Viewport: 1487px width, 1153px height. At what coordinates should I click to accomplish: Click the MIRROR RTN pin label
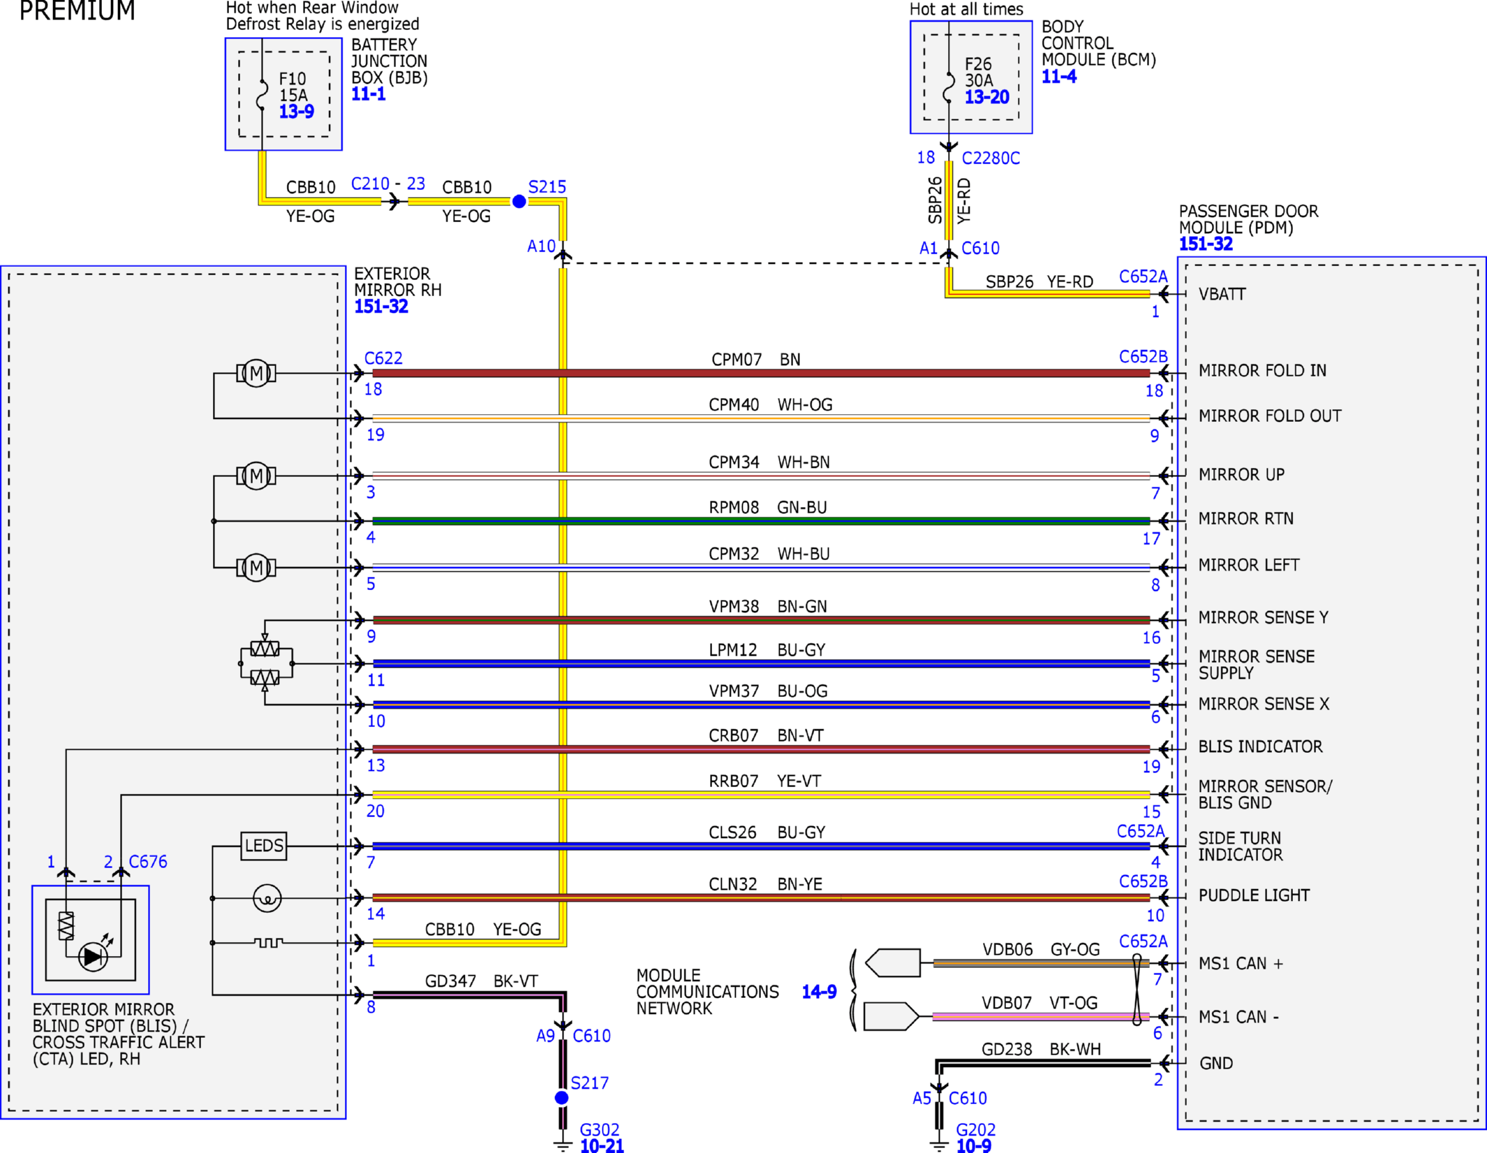pyautogui.click(x=1246, y=519)
